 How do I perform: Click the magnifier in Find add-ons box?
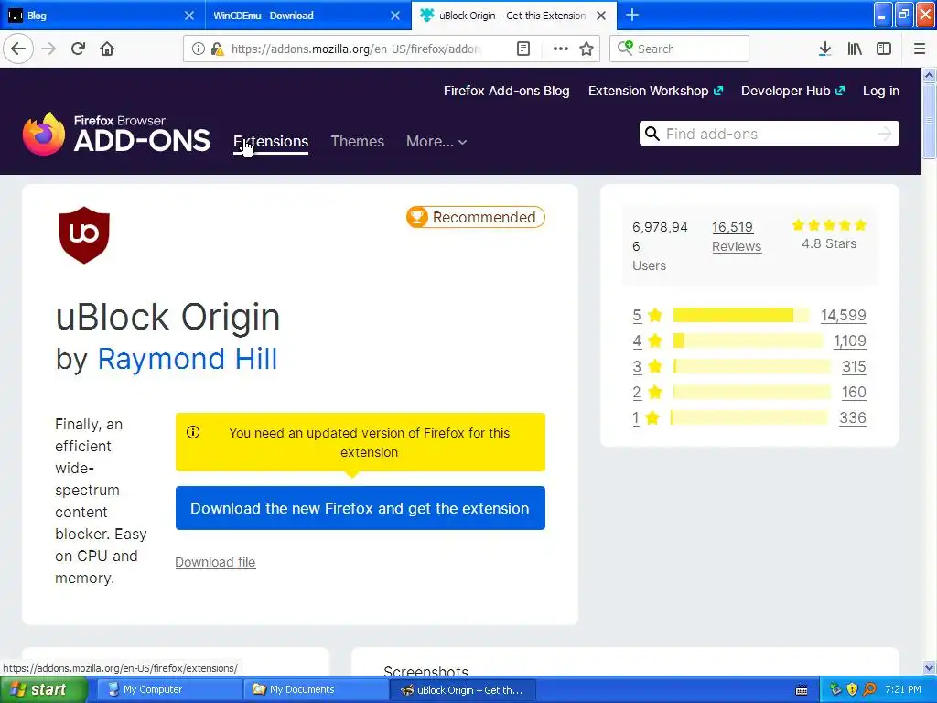coord(652,134)
